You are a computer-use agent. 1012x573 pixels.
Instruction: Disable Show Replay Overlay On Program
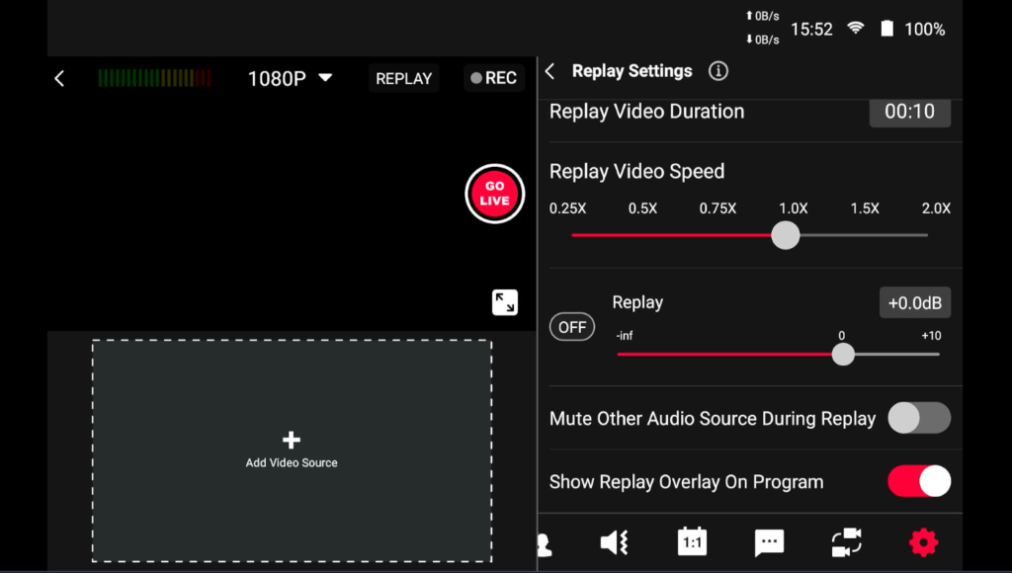pos(919,481)
